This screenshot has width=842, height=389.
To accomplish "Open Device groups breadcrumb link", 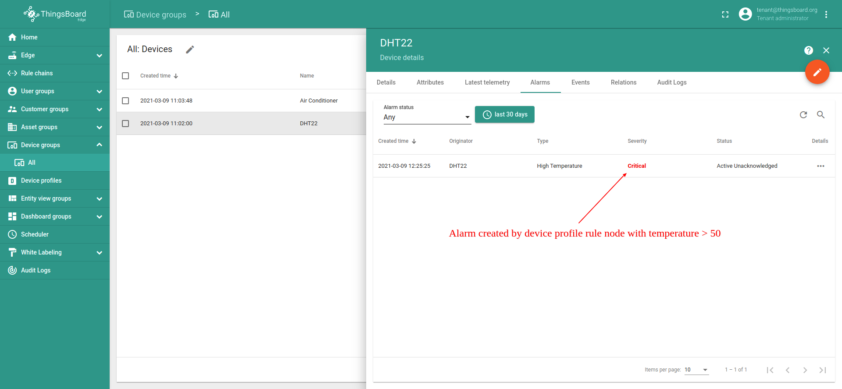I will click(x=155, y=14).
